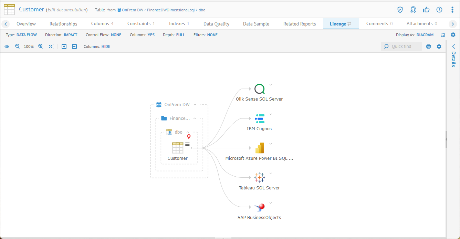Image resolution: width=460 pixels, height=239 pixels.
Task: Click the certification shield icon
Action: tap(400, 10)
